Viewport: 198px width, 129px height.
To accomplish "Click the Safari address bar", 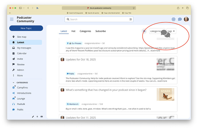I will (x=99, y=8).
